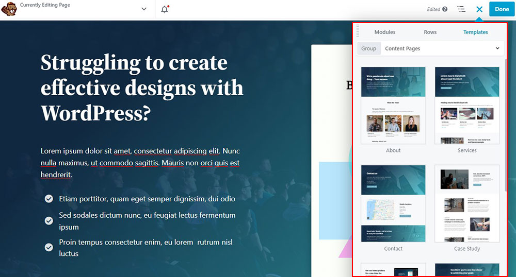Click the templates panel scrollbar

tap(506, 125)
